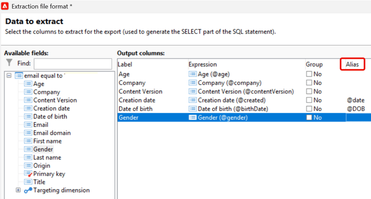Collapse the 'email equal to' root node
The width and height of the screenshot is (371, 199).
pyautogui.click(x=9, y=76)
